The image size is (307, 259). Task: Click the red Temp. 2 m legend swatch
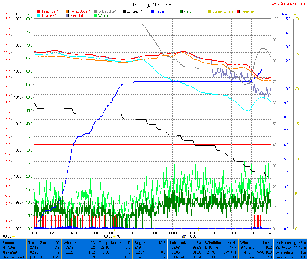(x=39, y=11)
